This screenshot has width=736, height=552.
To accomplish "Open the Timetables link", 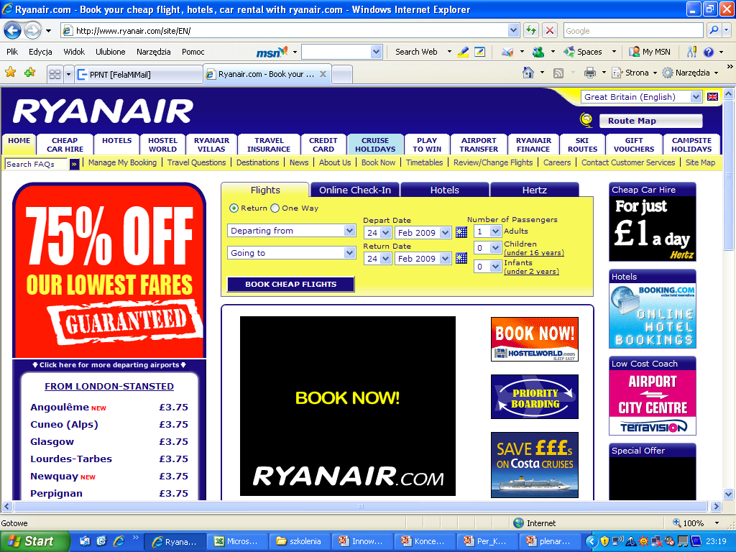I will 424,162.
